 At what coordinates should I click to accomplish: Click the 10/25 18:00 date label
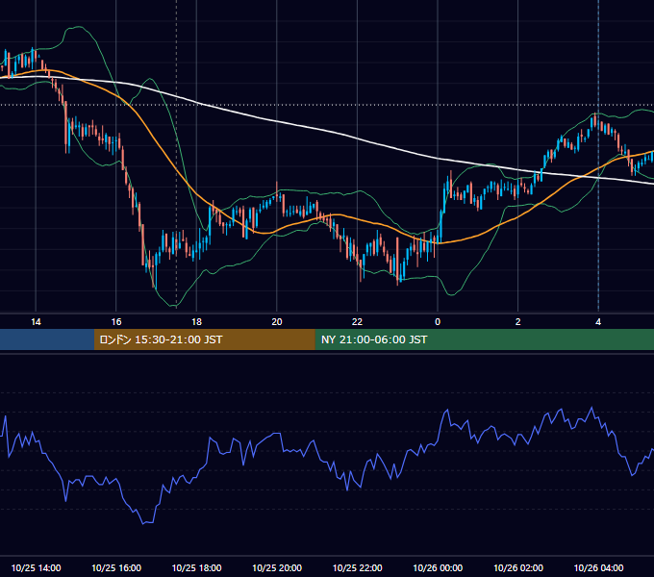tap(196, 567)
